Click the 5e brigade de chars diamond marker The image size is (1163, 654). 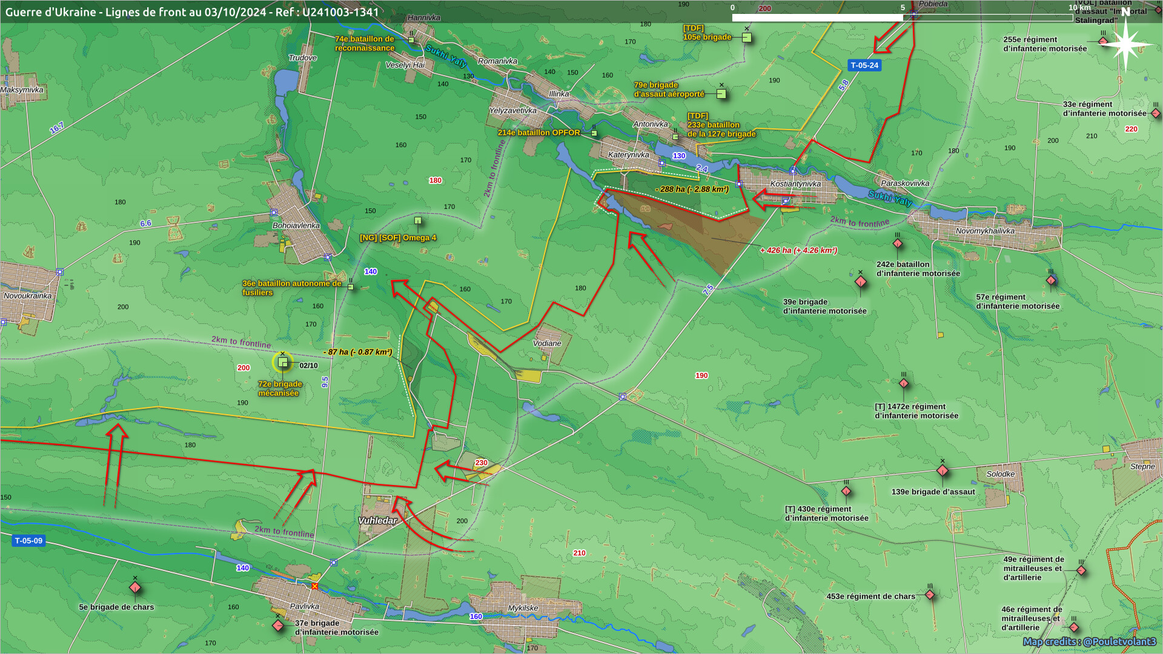pyautogui.click(x=135, y=587)
